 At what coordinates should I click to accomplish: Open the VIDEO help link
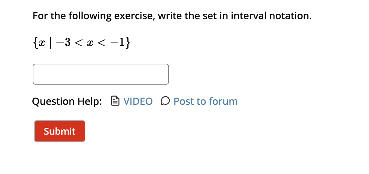click(x=138, y=101)
